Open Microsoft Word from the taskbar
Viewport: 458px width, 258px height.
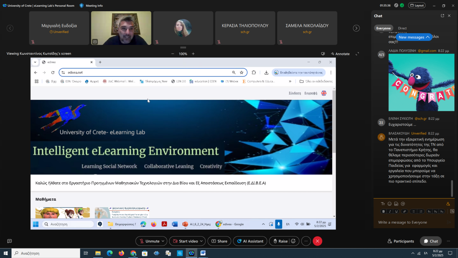click(x=203, y=253)
